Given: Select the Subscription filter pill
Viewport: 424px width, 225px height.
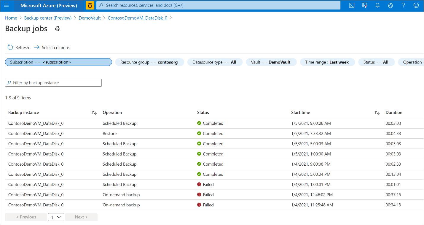Looking at the screenshot, I should 58,62.
